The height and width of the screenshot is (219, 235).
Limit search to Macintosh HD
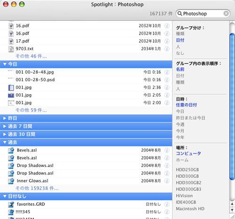190,209
